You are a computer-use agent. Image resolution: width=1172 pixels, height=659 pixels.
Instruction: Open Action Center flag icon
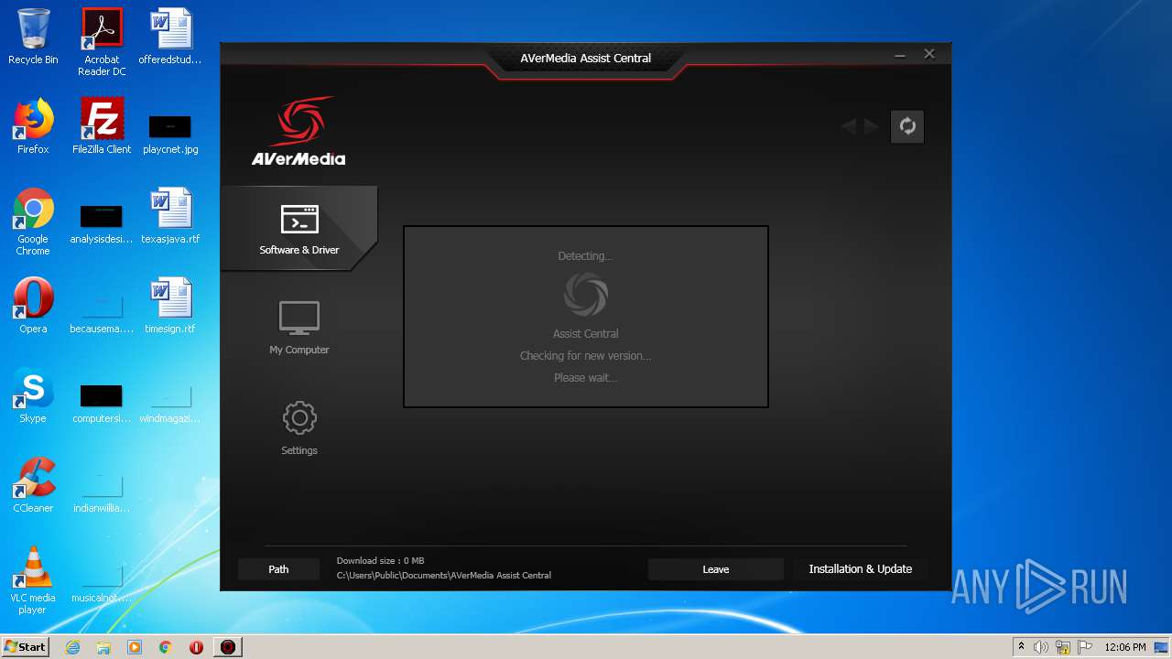coord(1084,647)
